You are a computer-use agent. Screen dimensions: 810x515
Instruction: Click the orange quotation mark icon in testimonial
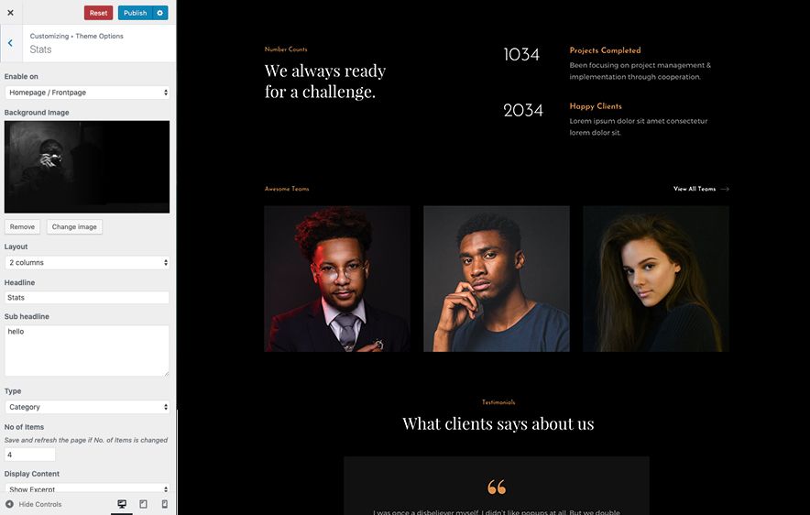click(497, 487)
